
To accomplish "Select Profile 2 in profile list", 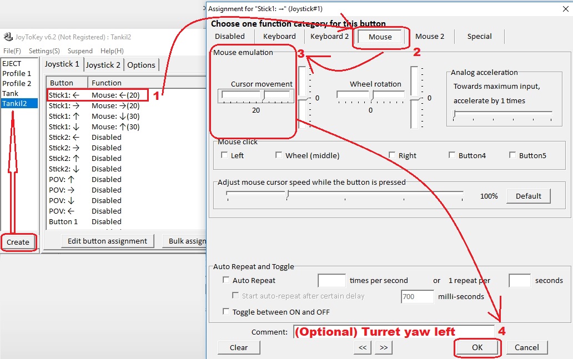I will click(19, 83).
